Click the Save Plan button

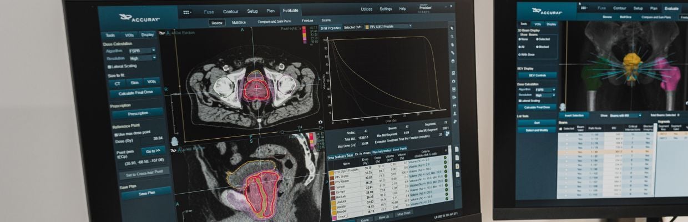tap(146, 193)
